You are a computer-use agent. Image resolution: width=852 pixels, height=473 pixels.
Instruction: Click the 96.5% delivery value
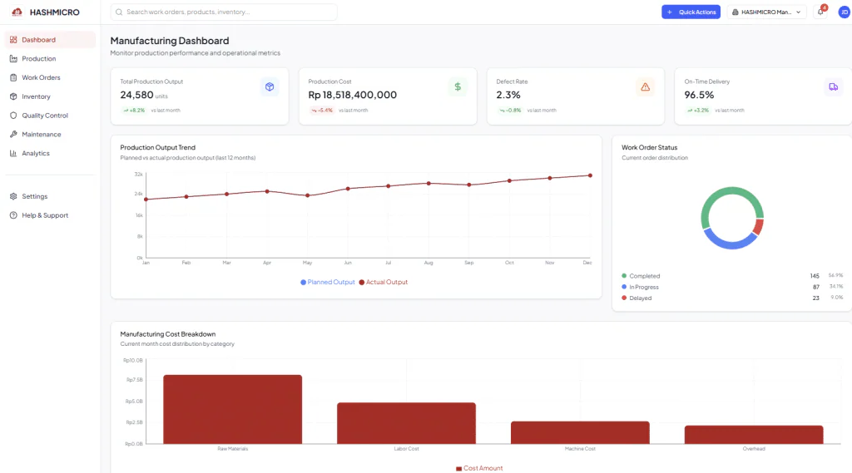(699, 95)
